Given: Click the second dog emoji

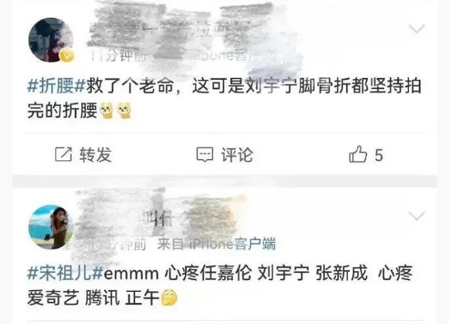Looking at the screenshot, I should 125,111.
